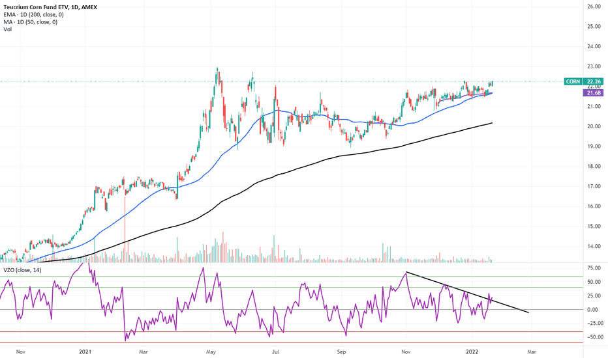Select the MA 50 indicator legend
This screenshot has height=358, width=608.
[x=30, y=21]
